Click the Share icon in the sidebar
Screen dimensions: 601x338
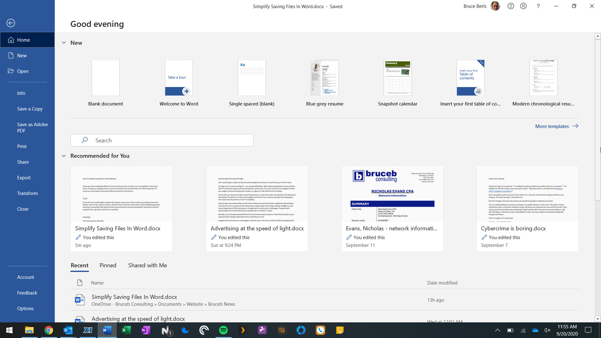pyautogui.click(x=23, y=162)
